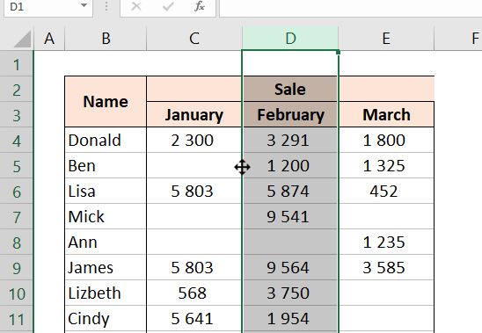Click the Cancel X icon in formula bar

click(136, 6)
